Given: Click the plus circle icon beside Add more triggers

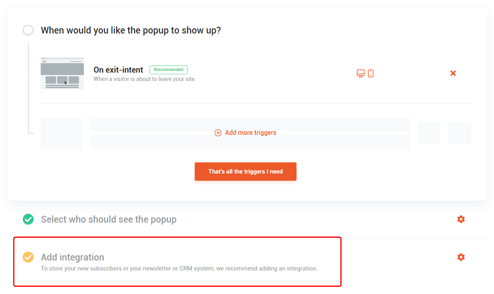Looking at the screenshot, I should click(x=218, y=133).
